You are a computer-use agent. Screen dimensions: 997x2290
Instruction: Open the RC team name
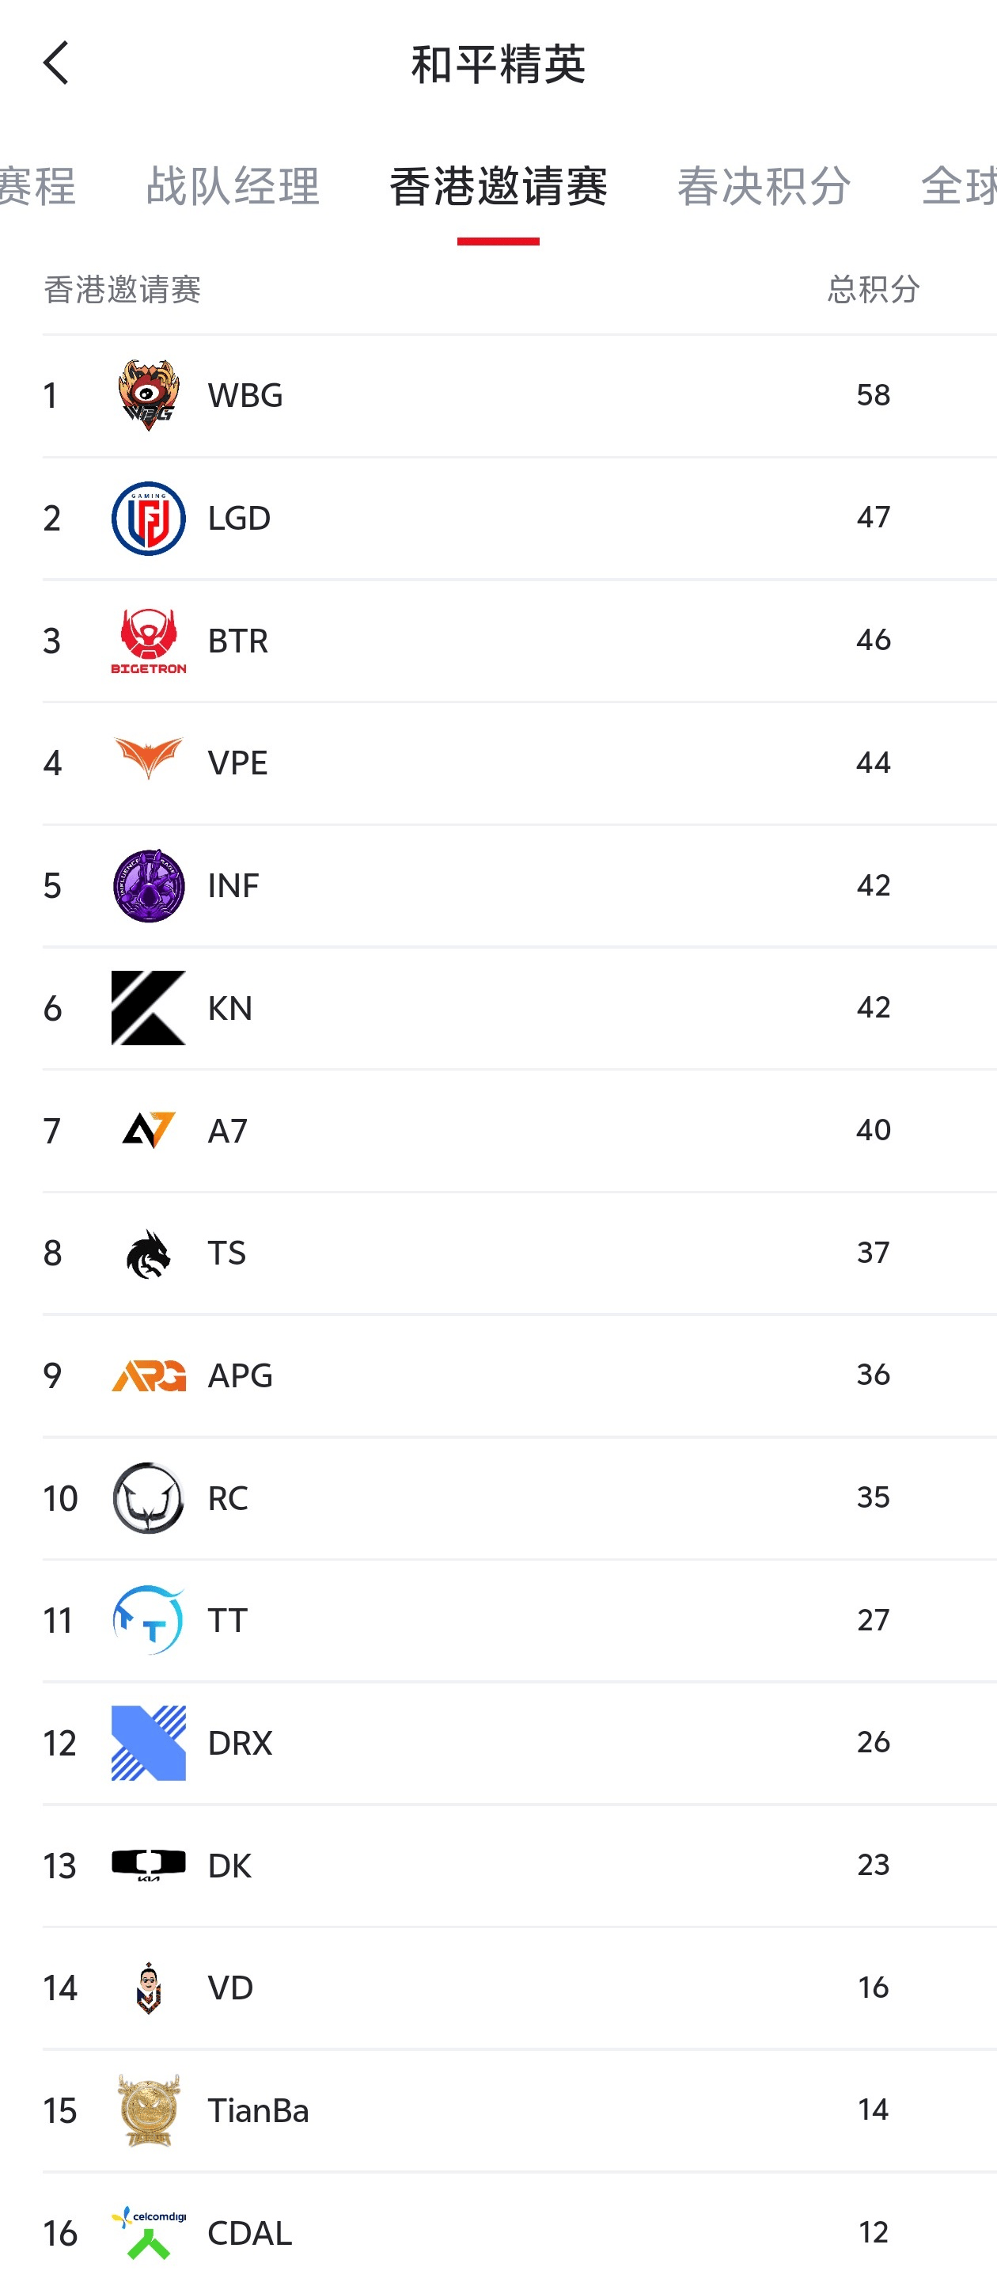pyautogui.click(x=227, y=1498)
